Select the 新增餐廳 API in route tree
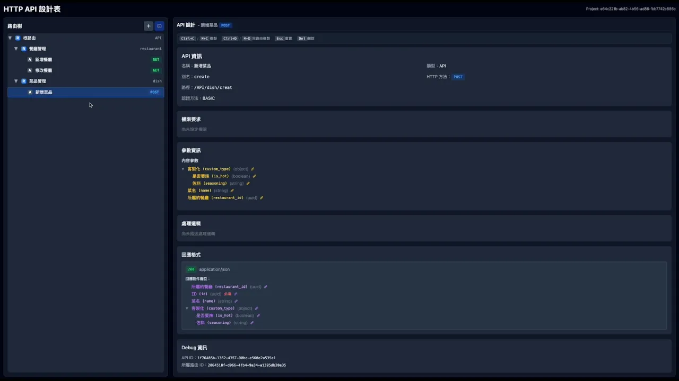679x381 pixels. (x=43, y=60)
